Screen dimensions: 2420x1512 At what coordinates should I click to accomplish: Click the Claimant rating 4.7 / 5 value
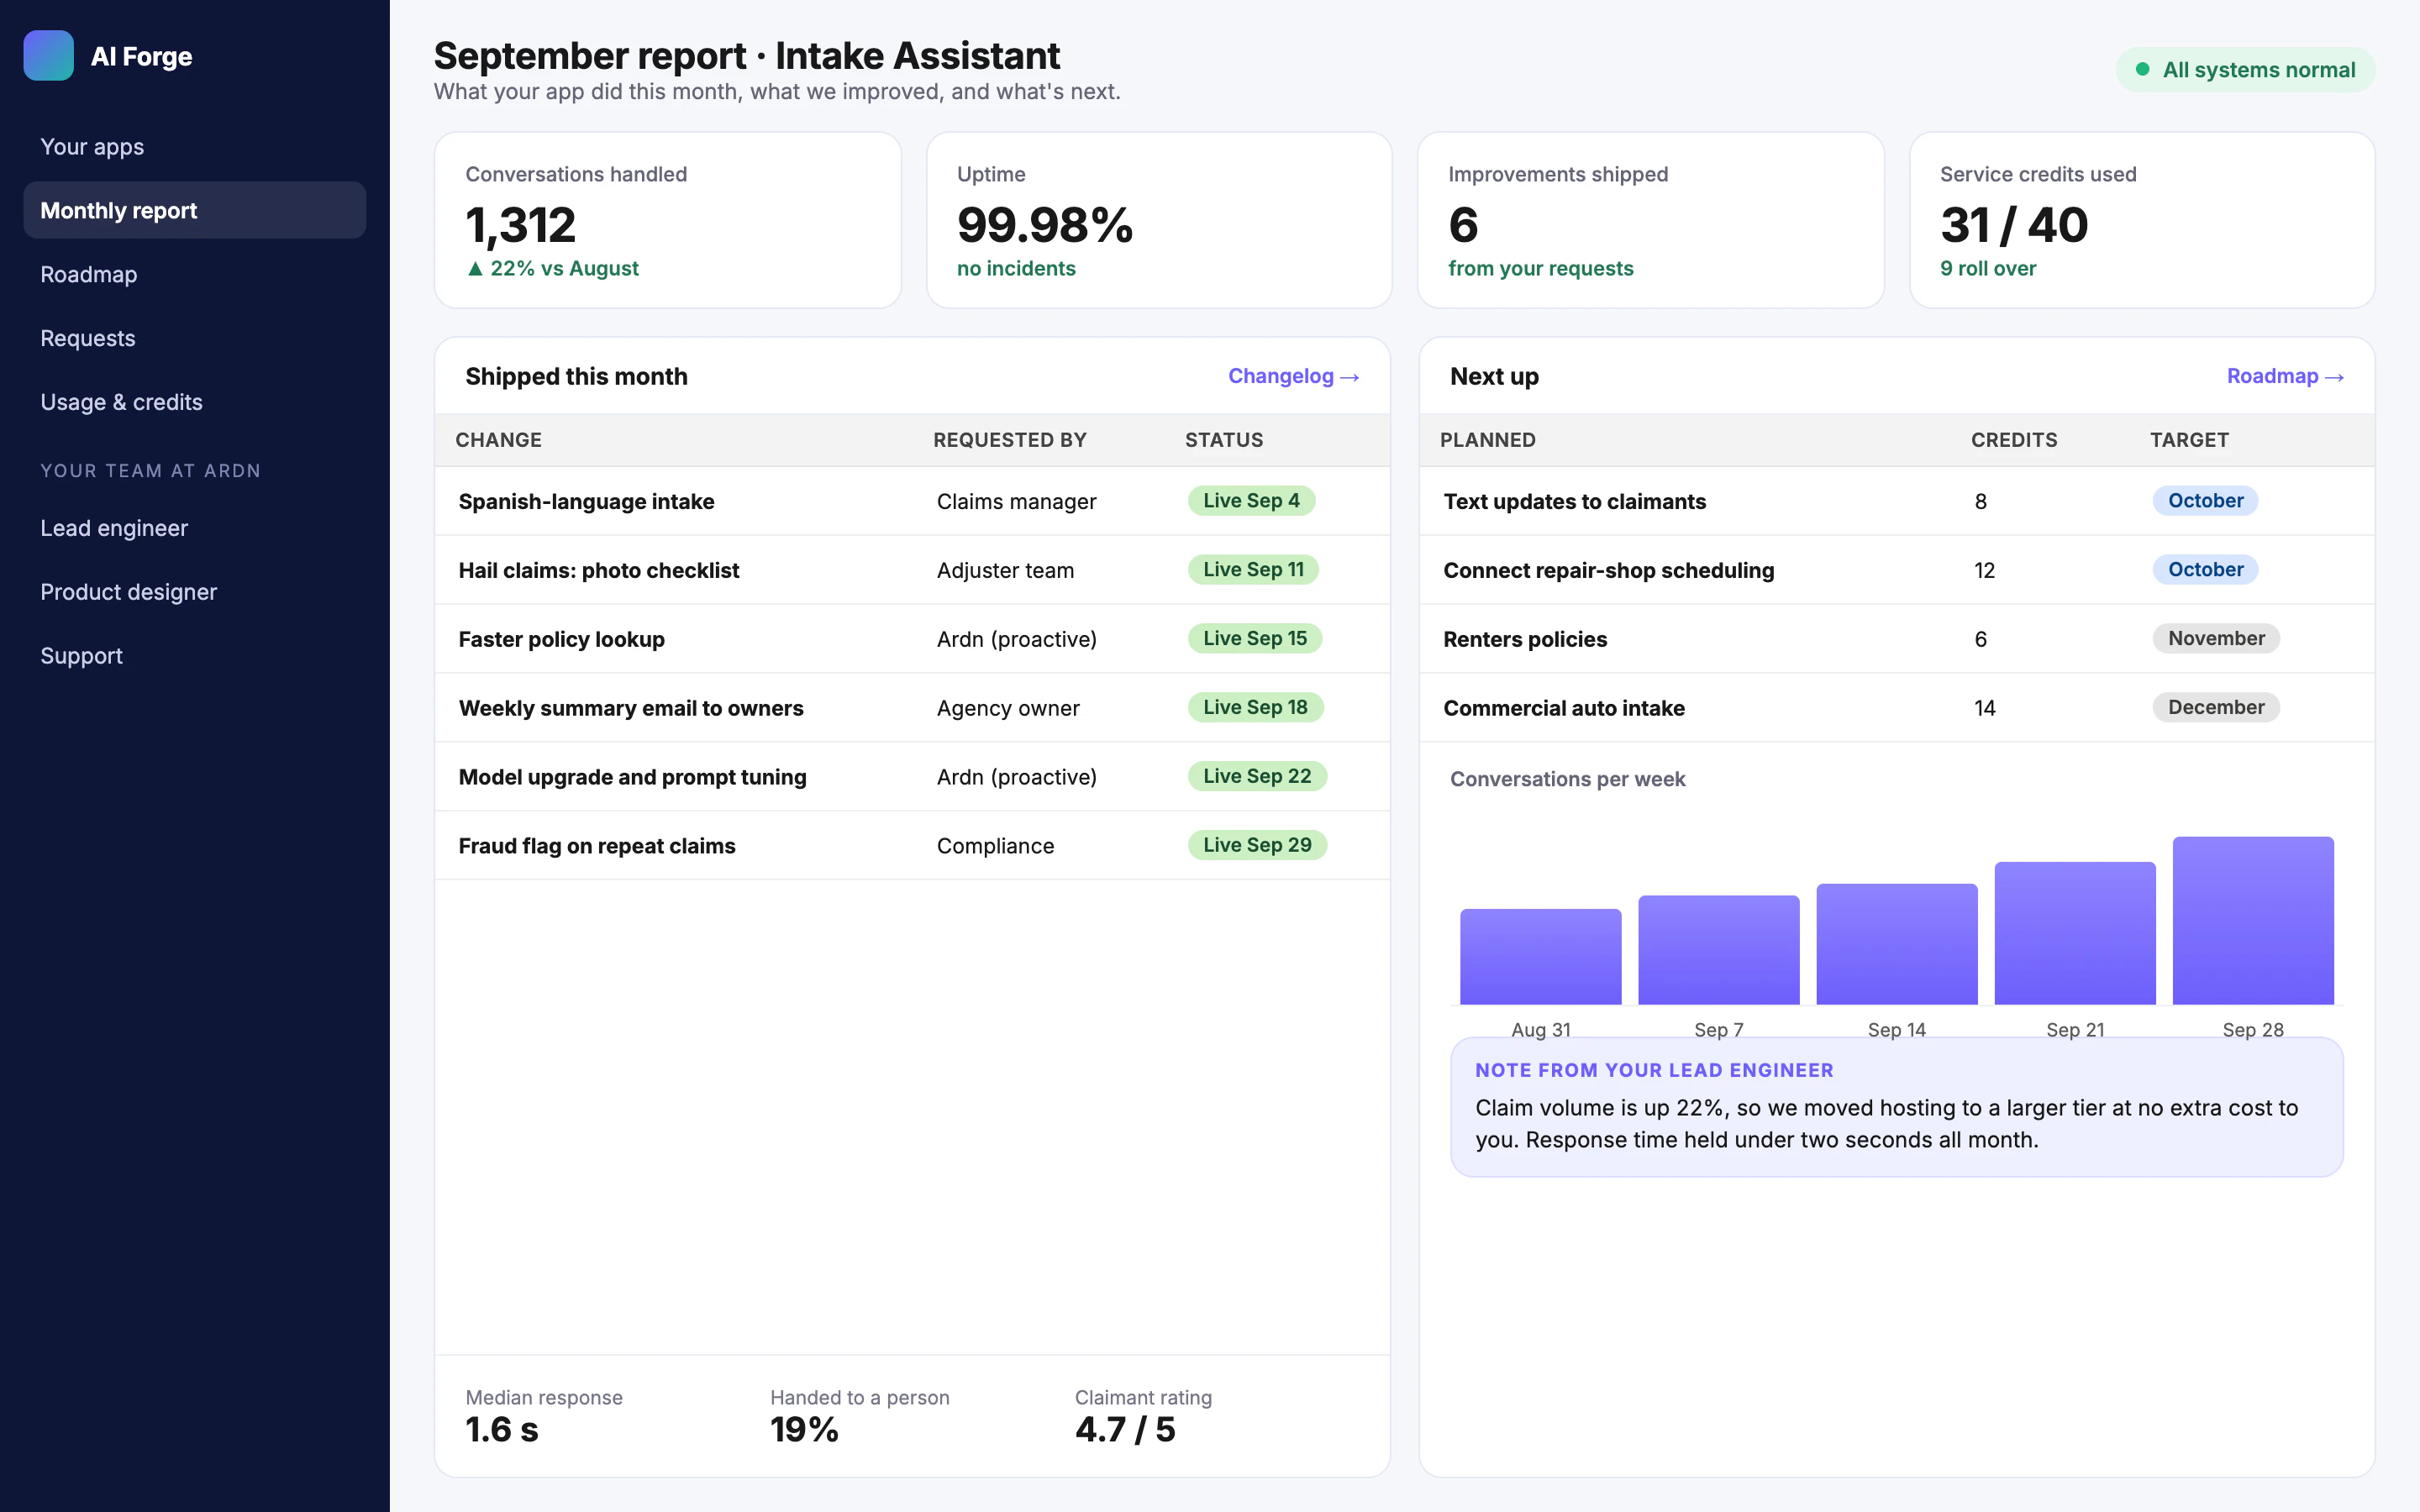pos(1125,1430)
